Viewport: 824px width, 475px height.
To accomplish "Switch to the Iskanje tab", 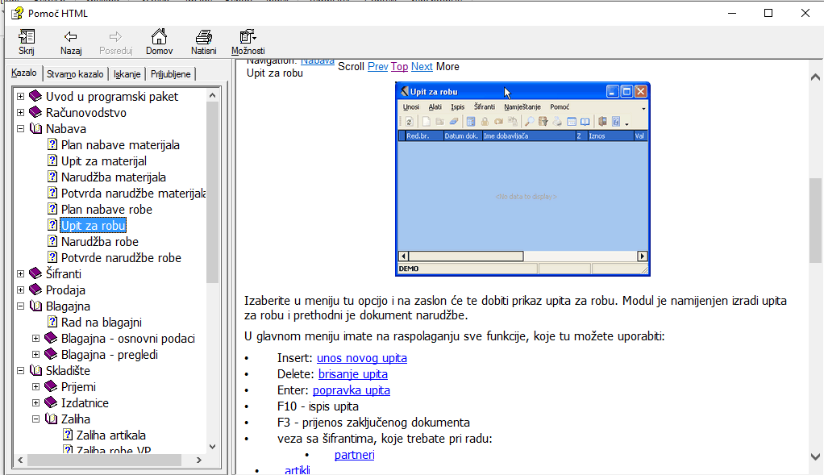I will [127, 74].
